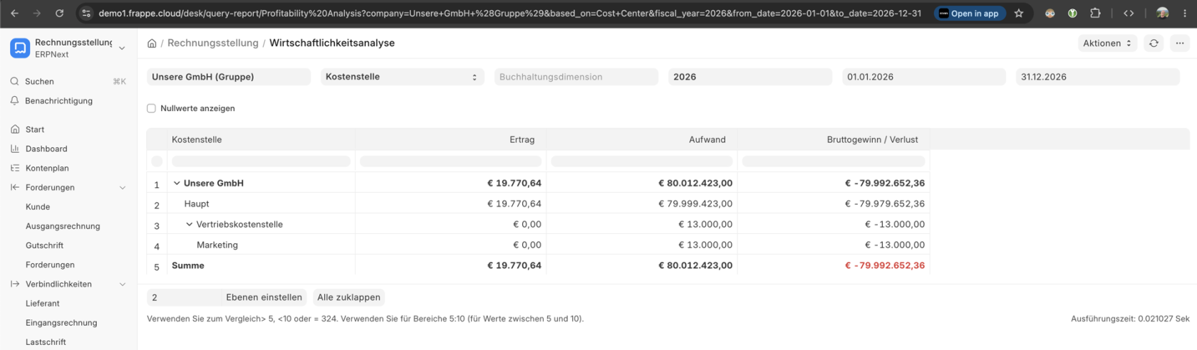This screenshot has height=350, width=1197.
Task: Collapse the Unsere GmbH tree row
Action: [x=177, y=184]
